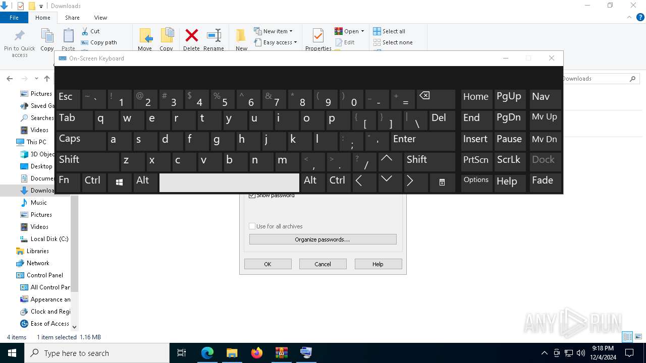
Task: Show hidden system tray icons
Action: tap(544, 353)
